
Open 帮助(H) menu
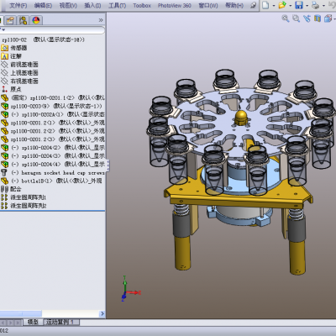(234, 5)
